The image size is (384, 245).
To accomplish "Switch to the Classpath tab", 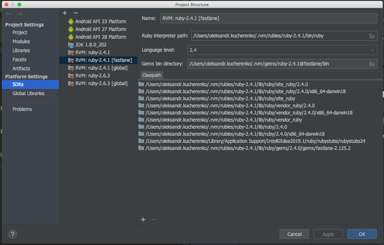I will 152,75.
